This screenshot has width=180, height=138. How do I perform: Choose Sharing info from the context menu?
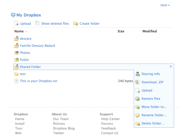(x=151, y=74)
